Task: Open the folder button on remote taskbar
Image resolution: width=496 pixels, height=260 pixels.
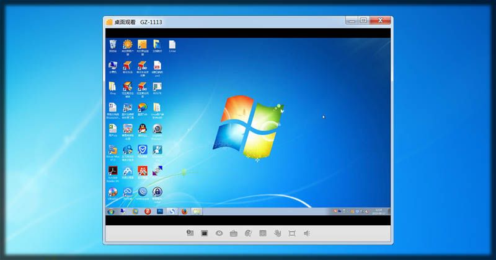Action: pos(197,211)
